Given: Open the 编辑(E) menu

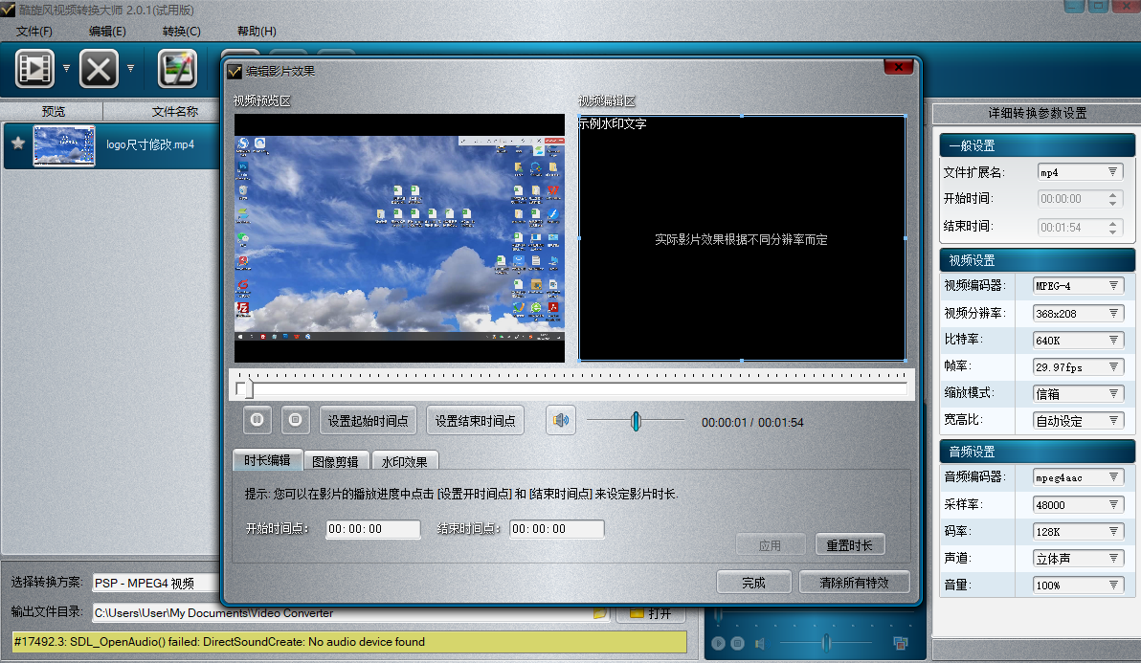Looking at the screenshot, I should [107, 32].
